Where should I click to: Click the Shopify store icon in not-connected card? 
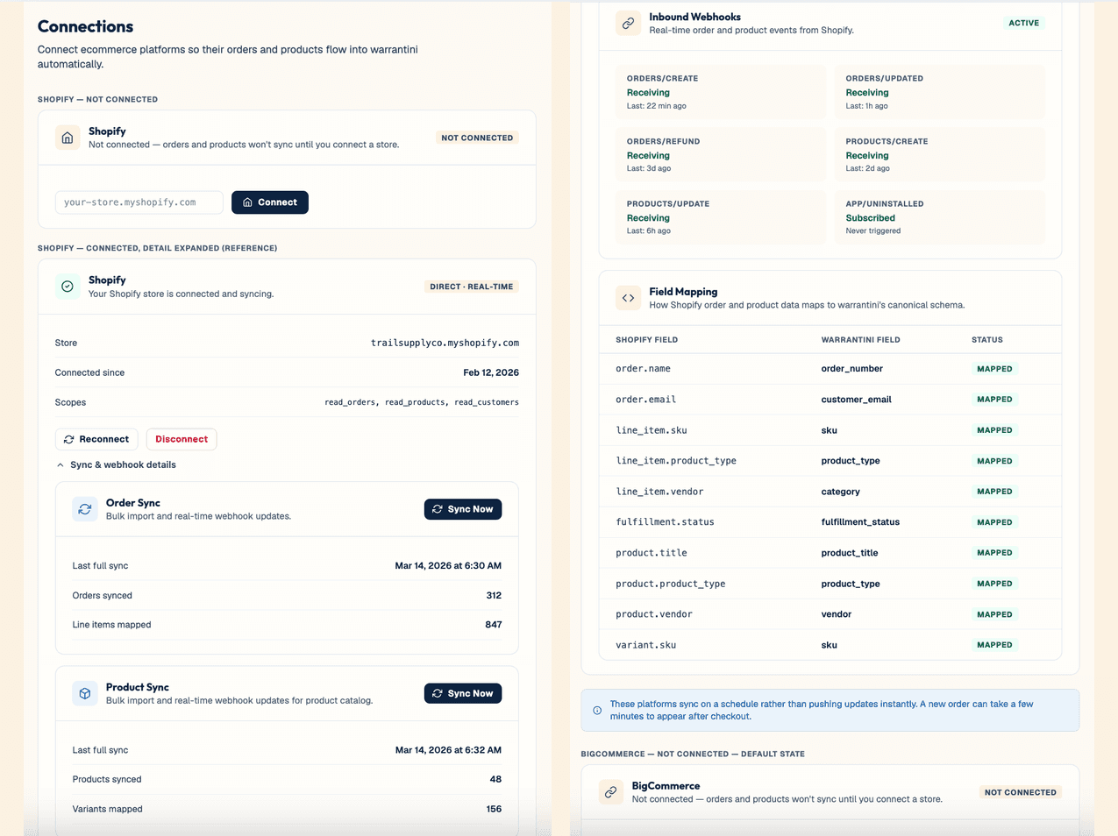click(x=68, y=138)
